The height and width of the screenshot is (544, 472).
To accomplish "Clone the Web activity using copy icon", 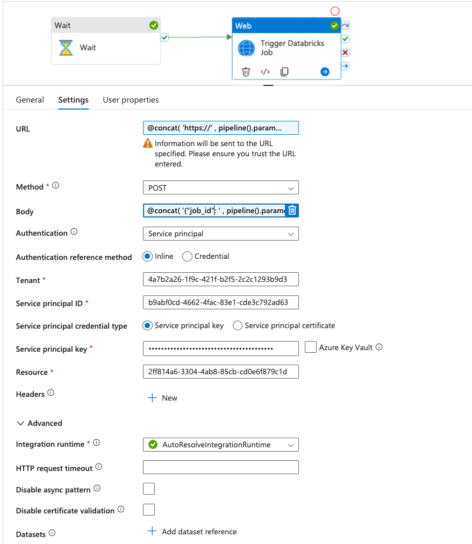I will click(284, 71).
